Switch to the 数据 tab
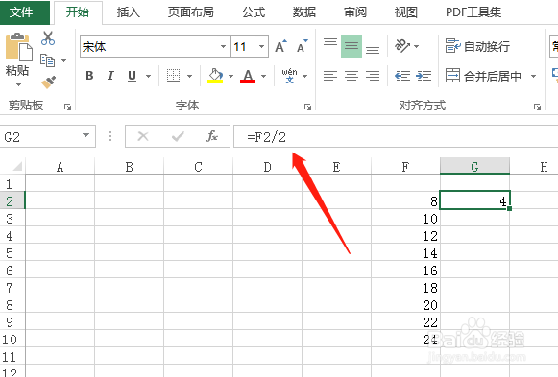 coord(304,12)
